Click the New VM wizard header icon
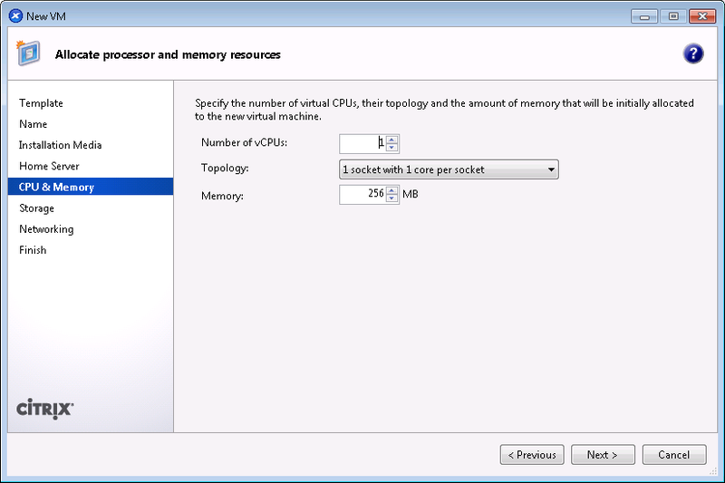725x483 pixels. point(29,53)
